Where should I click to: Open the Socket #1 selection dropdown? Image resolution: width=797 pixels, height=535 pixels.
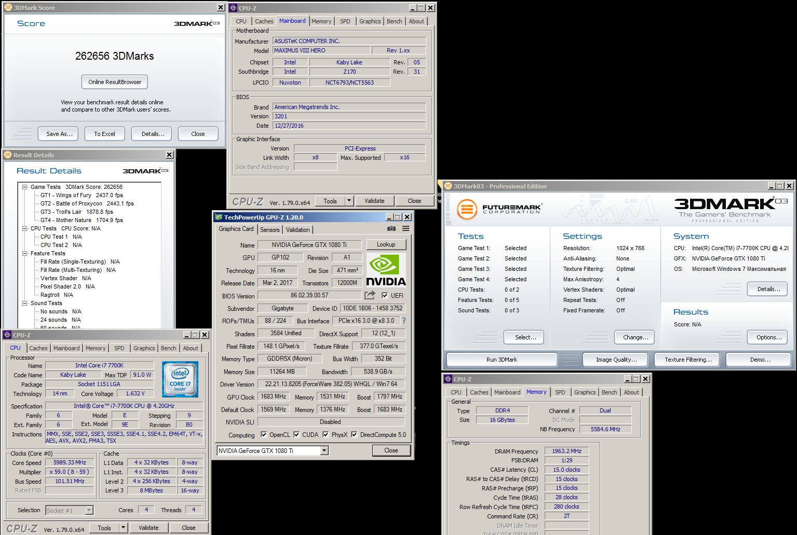89,511
